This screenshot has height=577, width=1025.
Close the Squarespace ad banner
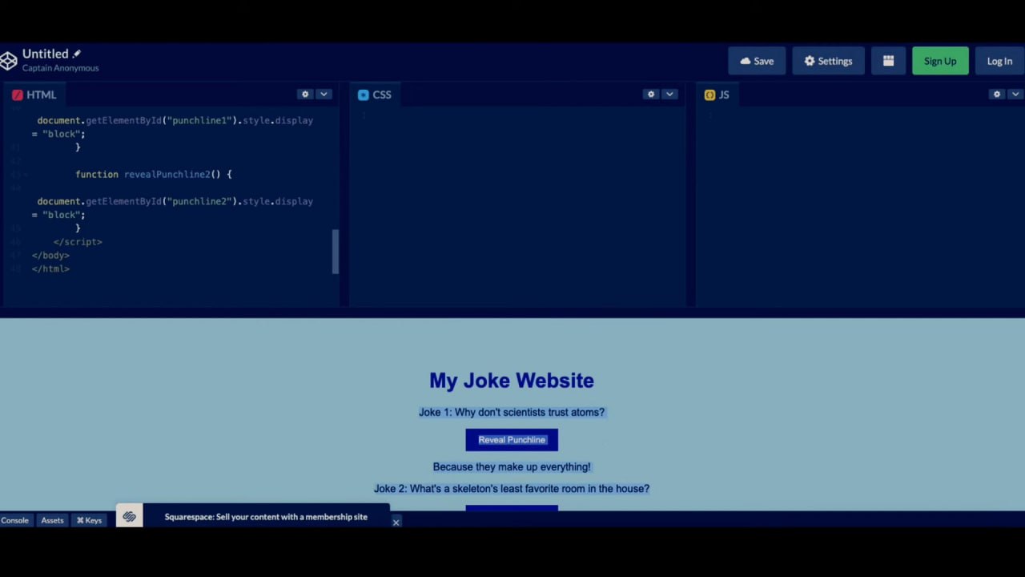[x=396, y=523]
